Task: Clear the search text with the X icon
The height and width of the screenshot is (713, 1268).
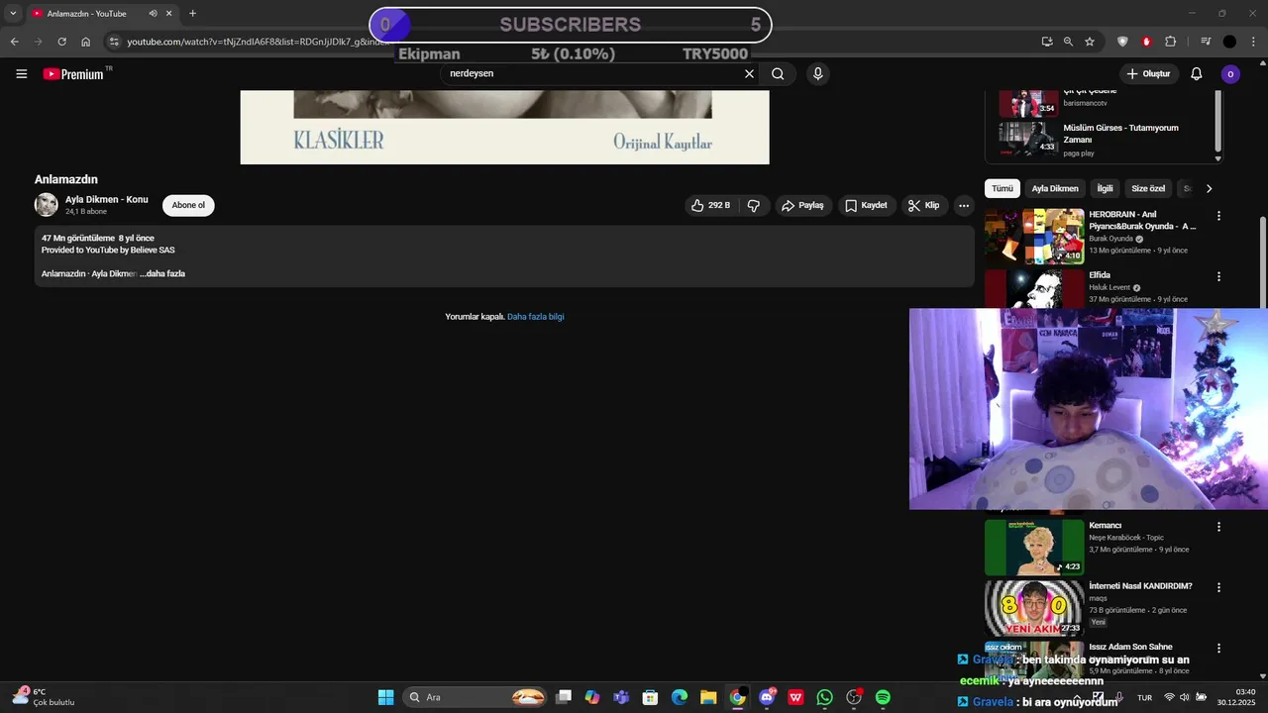Action: tap(749, 73)
